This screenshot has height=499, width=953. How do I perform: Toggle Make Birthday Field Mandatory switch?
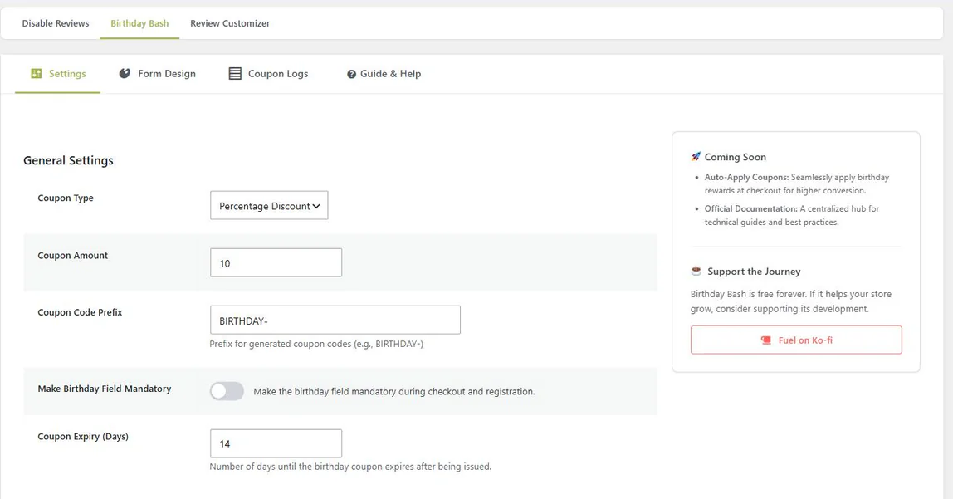pyautogui.click(x=227, y=391)
